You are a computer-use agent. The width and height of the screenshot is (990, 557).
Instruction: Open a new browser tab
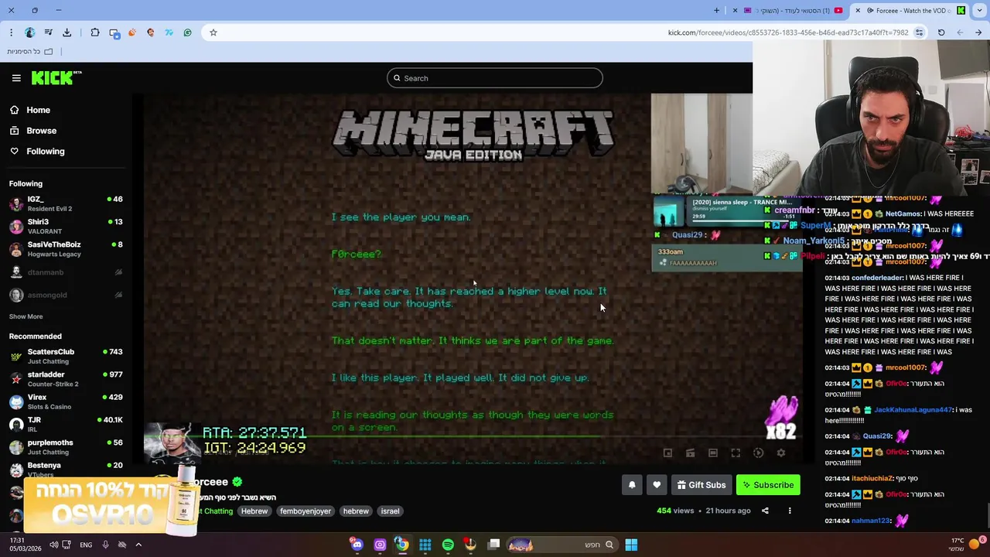[716, 11]
